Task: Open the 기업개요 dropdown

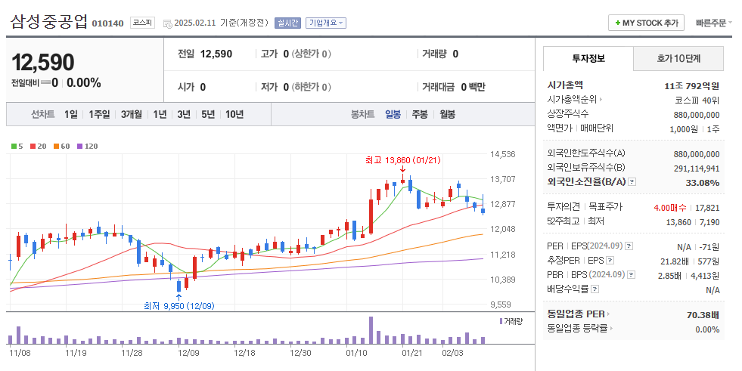Action: (325, 23)
